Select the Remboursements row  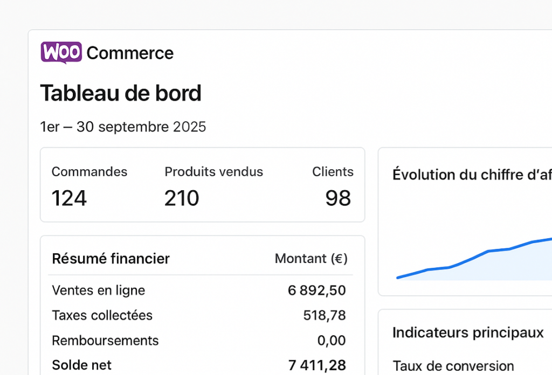(105, 341)
